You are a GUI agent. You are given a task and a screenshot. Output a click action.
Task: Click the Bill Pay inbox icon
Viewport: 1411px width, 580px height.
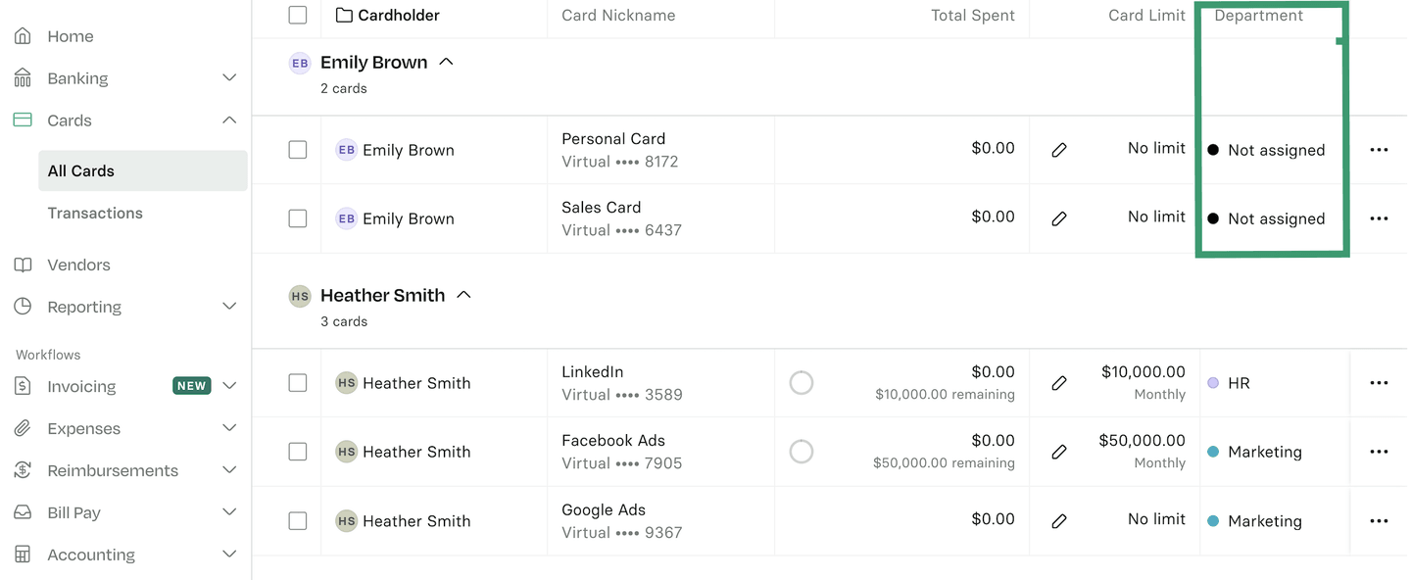[23, 512]
